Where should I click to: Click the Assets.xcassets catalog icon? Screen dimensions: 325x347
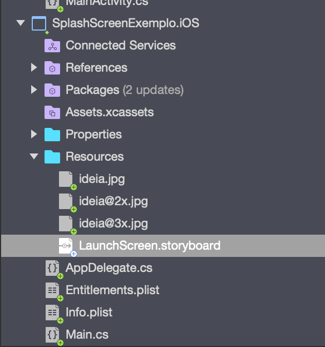tap(52, 112)
